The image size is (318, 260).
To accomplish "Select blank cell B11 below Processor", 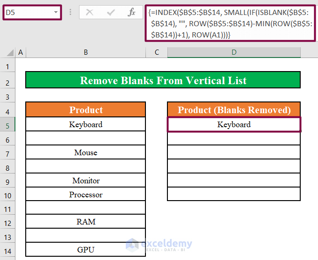I will [x=86, y=208].
